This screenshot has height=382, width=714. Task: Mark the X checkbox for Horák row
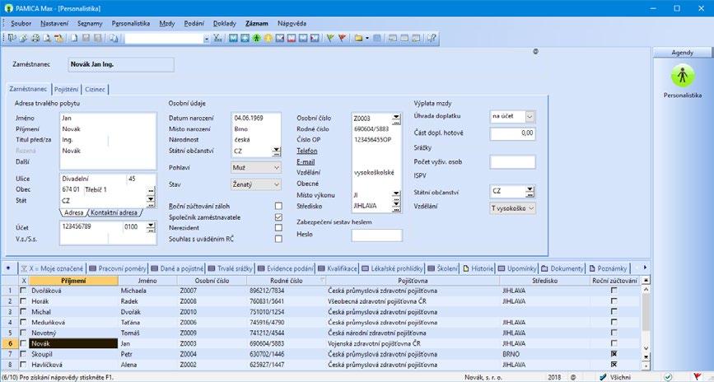tap(24, 301)
